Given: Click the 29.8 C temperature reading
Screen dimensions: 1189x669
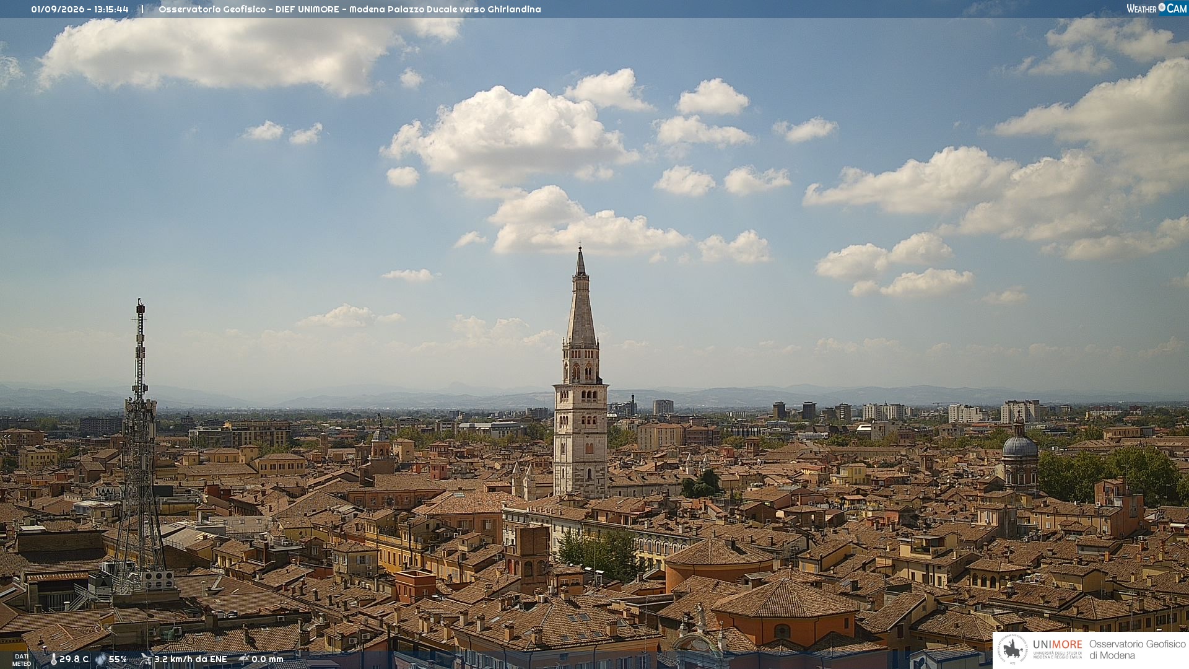Looking at the screenshot, I should click(74, 659).
